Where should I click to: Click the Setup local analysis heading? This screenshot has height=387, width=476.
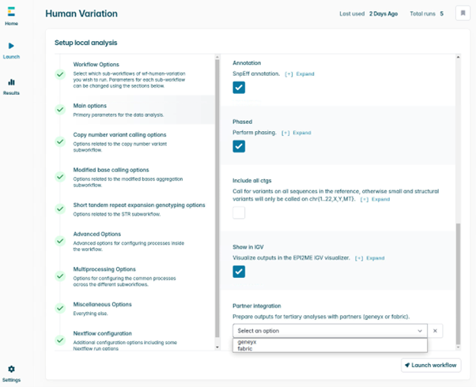[x=86, y=43]
